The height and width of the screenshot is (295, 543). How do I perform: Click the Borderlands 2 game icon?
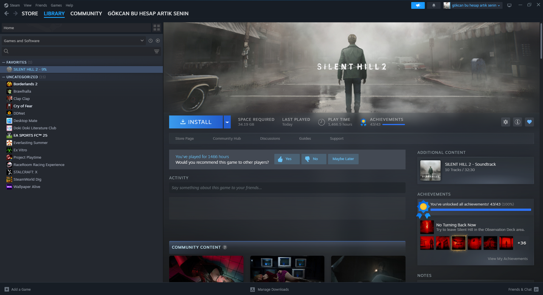[x=9, y=84]
